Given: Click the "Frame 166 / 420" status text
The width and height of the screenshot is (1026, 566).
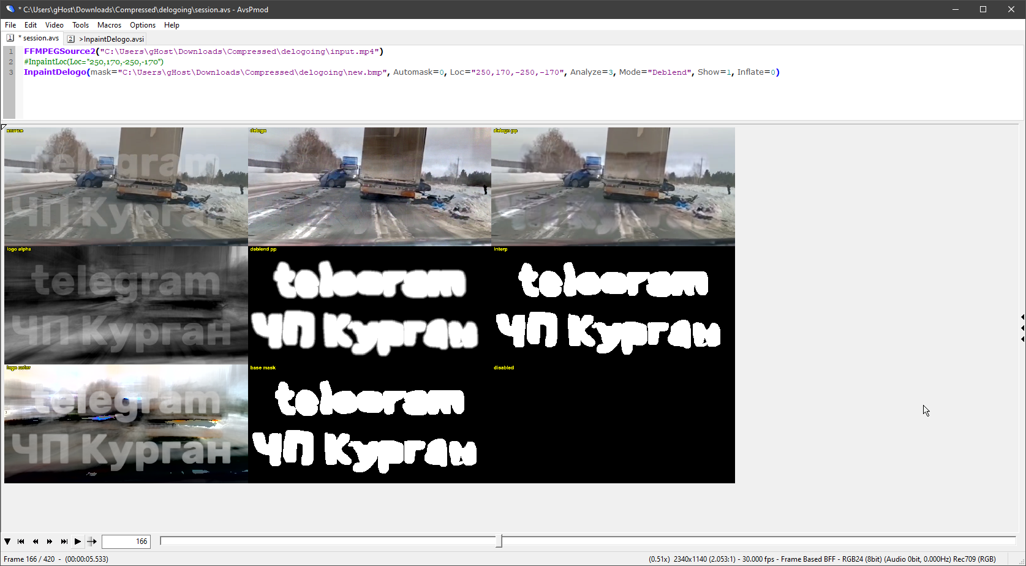Looking at the screenshot, I should pos(29,559).
